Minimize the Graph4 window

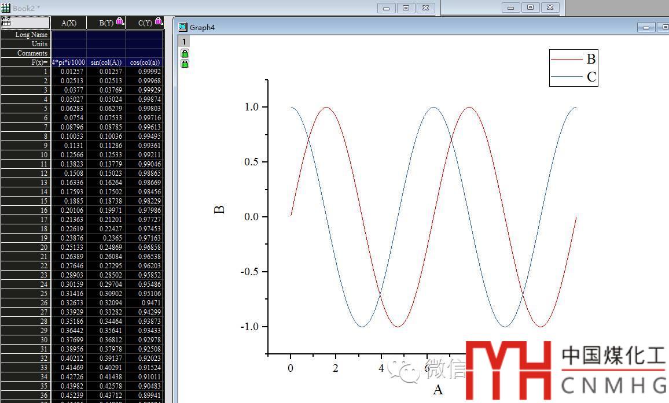click(x=646, y=27)
